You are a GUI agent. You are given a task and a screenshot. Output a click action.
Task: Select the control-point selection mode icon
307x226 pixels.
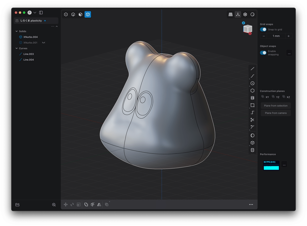pos(66,15)
